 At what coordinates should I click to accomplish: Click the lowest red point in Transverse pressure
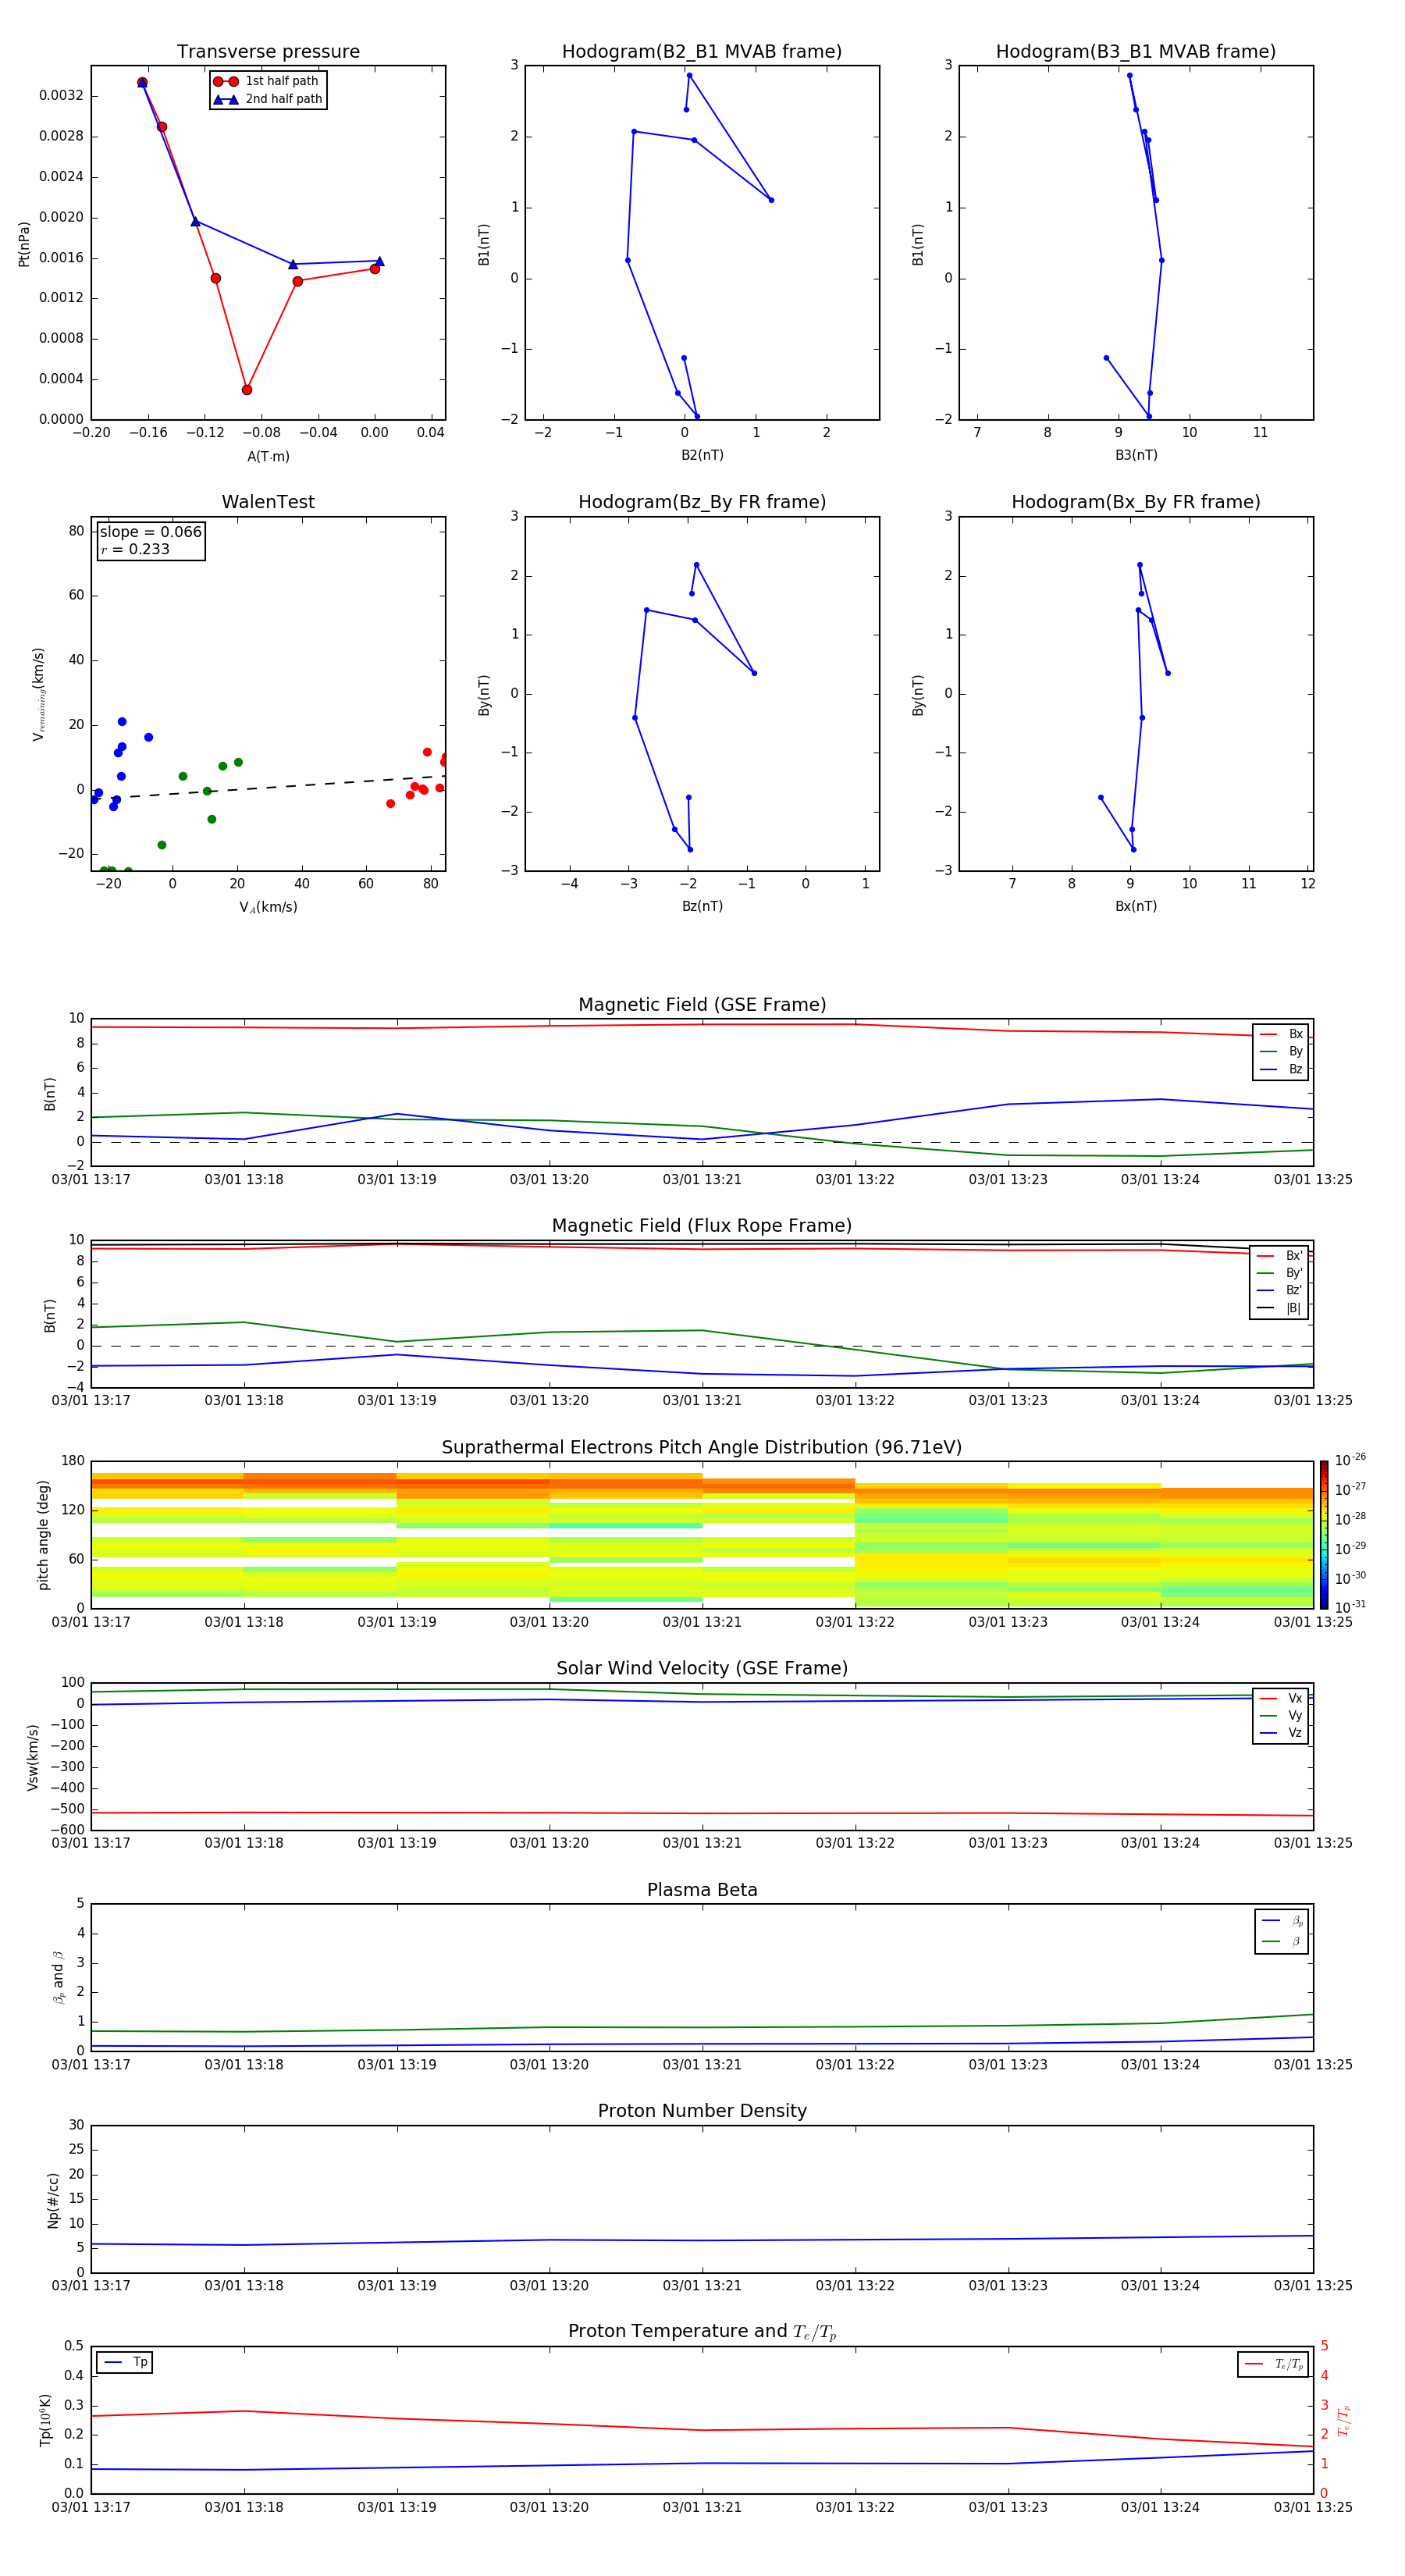pyautogui.click(x=247, y=390)
